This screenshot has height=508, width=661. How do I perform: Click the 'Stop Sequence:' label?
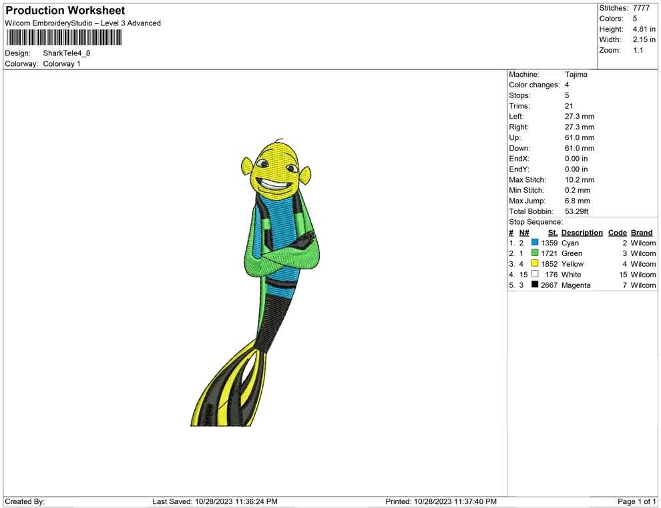[x=535, y=222]
